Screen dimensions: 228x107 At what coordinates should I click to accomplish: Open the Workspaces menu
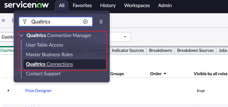[137, 6]
